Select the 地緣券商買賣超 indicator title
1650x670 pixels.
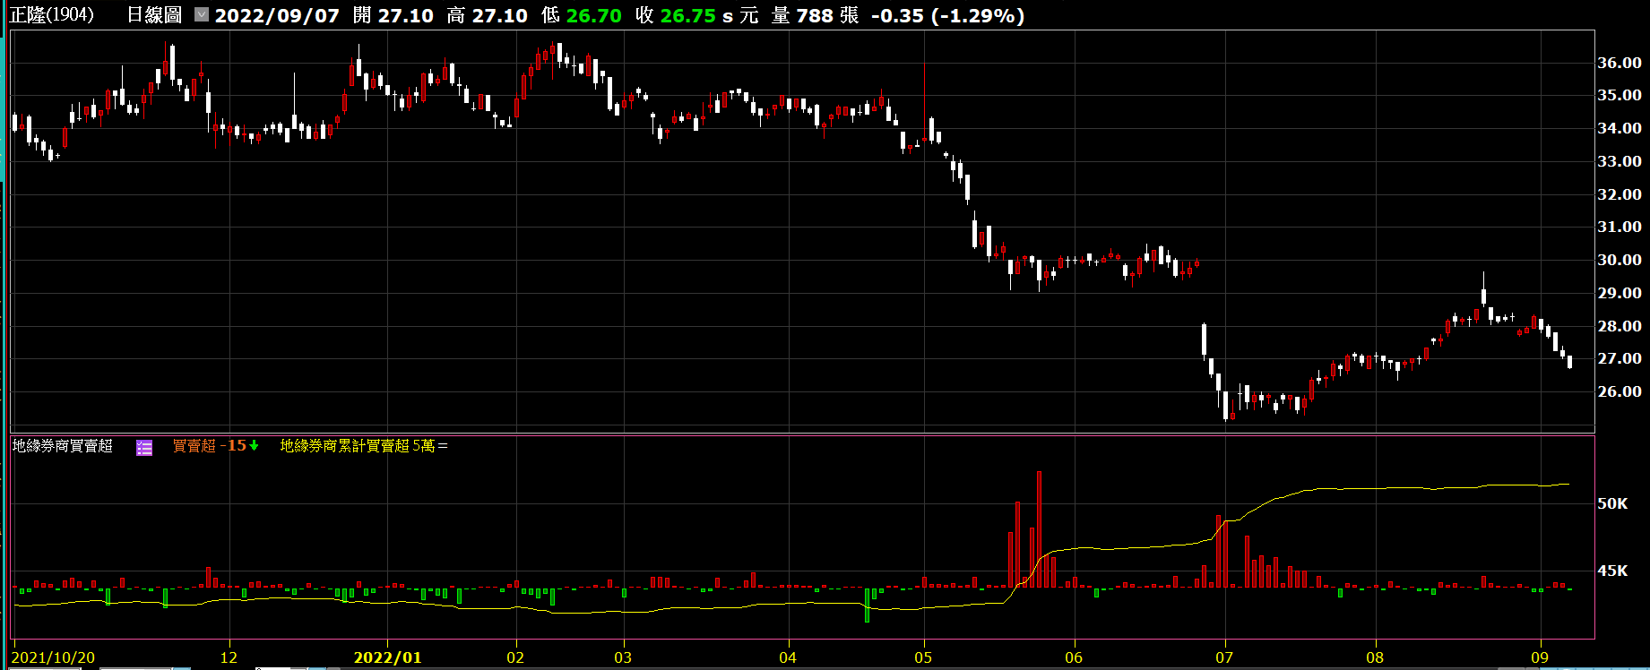(x=63, y=445)
